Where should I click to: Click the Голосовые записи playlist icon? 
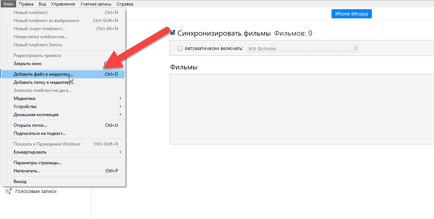(8, 191)
